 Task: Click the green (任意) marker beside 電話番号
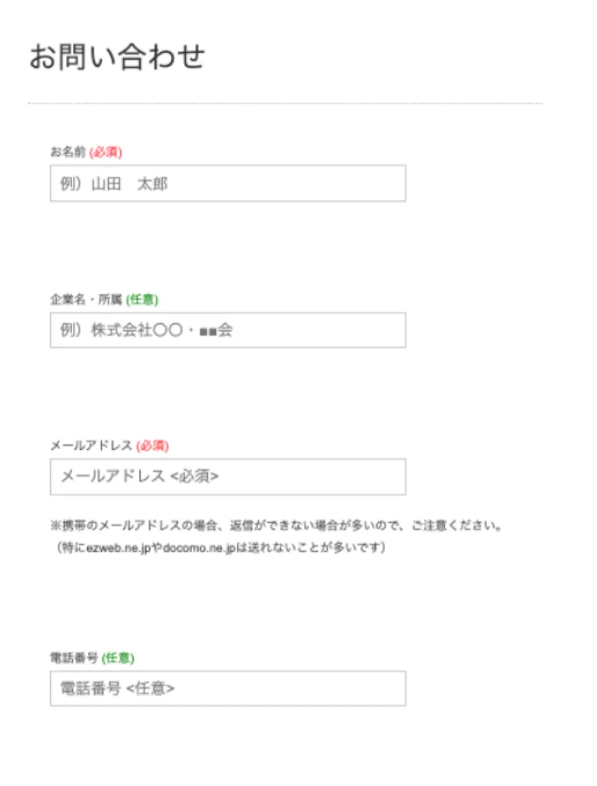[118, 658]
